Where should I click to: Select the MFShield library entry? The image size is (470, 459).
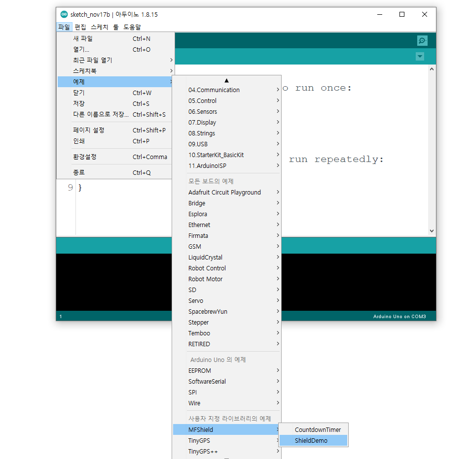tap(226, 429)
